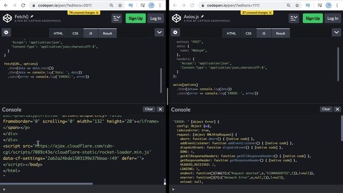The height and width of the screenshot is (193, 343).
Task: Focus the Fetch() console command input
Action: pos(83,189)
